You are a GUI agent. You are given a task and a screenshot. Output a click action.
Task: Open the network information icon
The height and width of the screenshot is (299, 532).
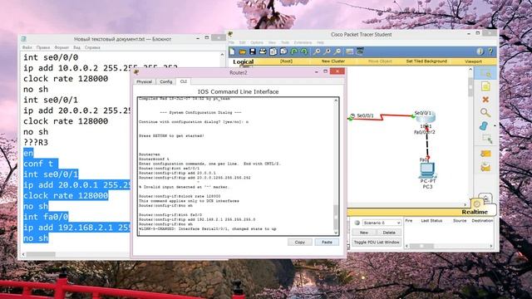pos(480,51)
